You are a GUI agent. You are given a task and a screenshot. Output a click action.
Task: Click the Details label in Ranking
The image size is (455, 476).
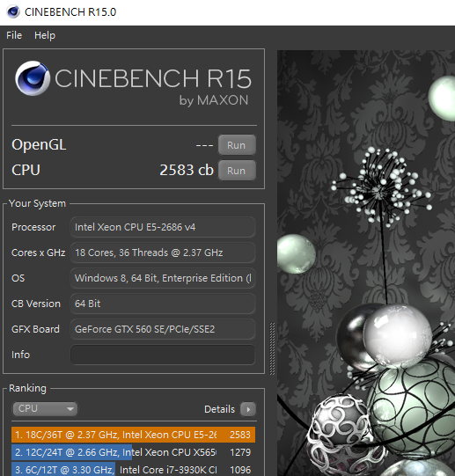(219, 409)
